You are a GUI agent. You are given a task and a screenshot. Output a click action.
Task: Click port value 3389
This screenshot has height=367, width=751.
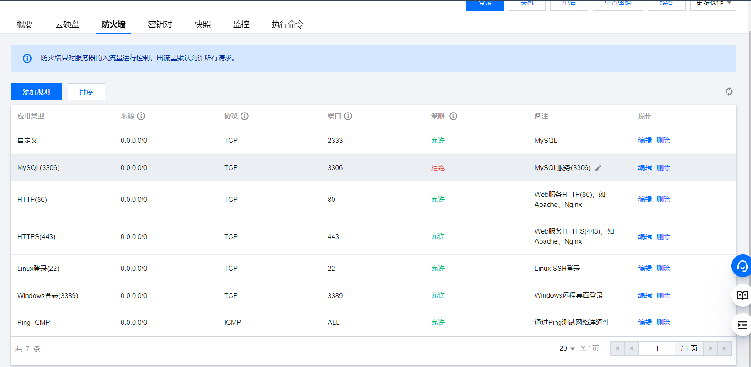335,296
